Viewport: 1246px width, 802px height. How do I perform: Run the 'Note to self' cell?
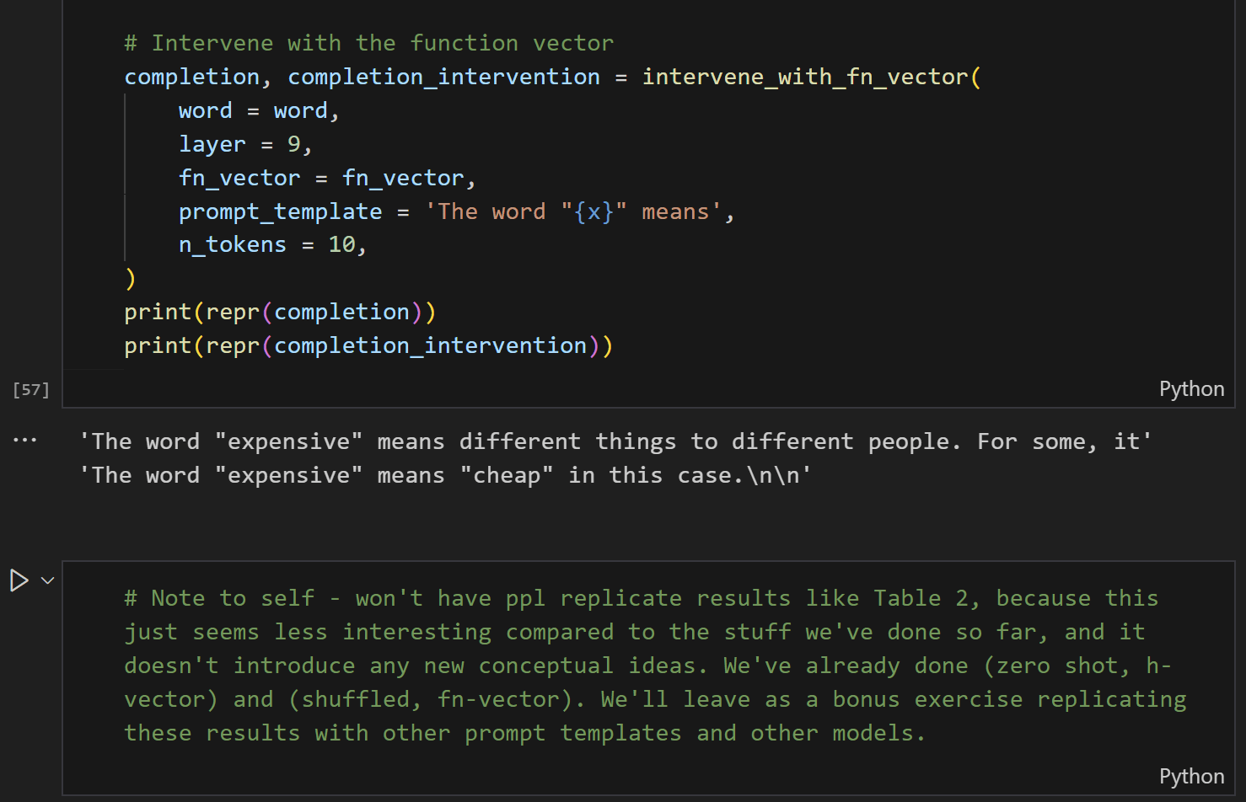click(19, 580)
